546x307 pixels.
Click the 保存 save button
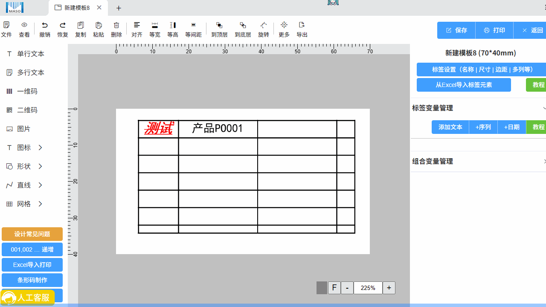456,30
